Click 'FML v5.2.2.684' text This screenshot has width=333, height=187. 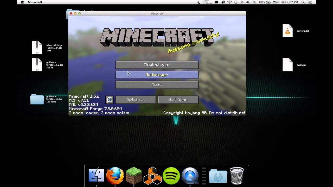[84, 105]
